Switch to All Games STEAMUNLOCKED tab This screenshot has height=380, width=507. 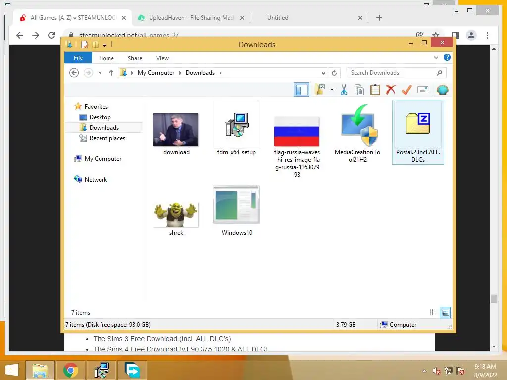[x=73, y=18]
